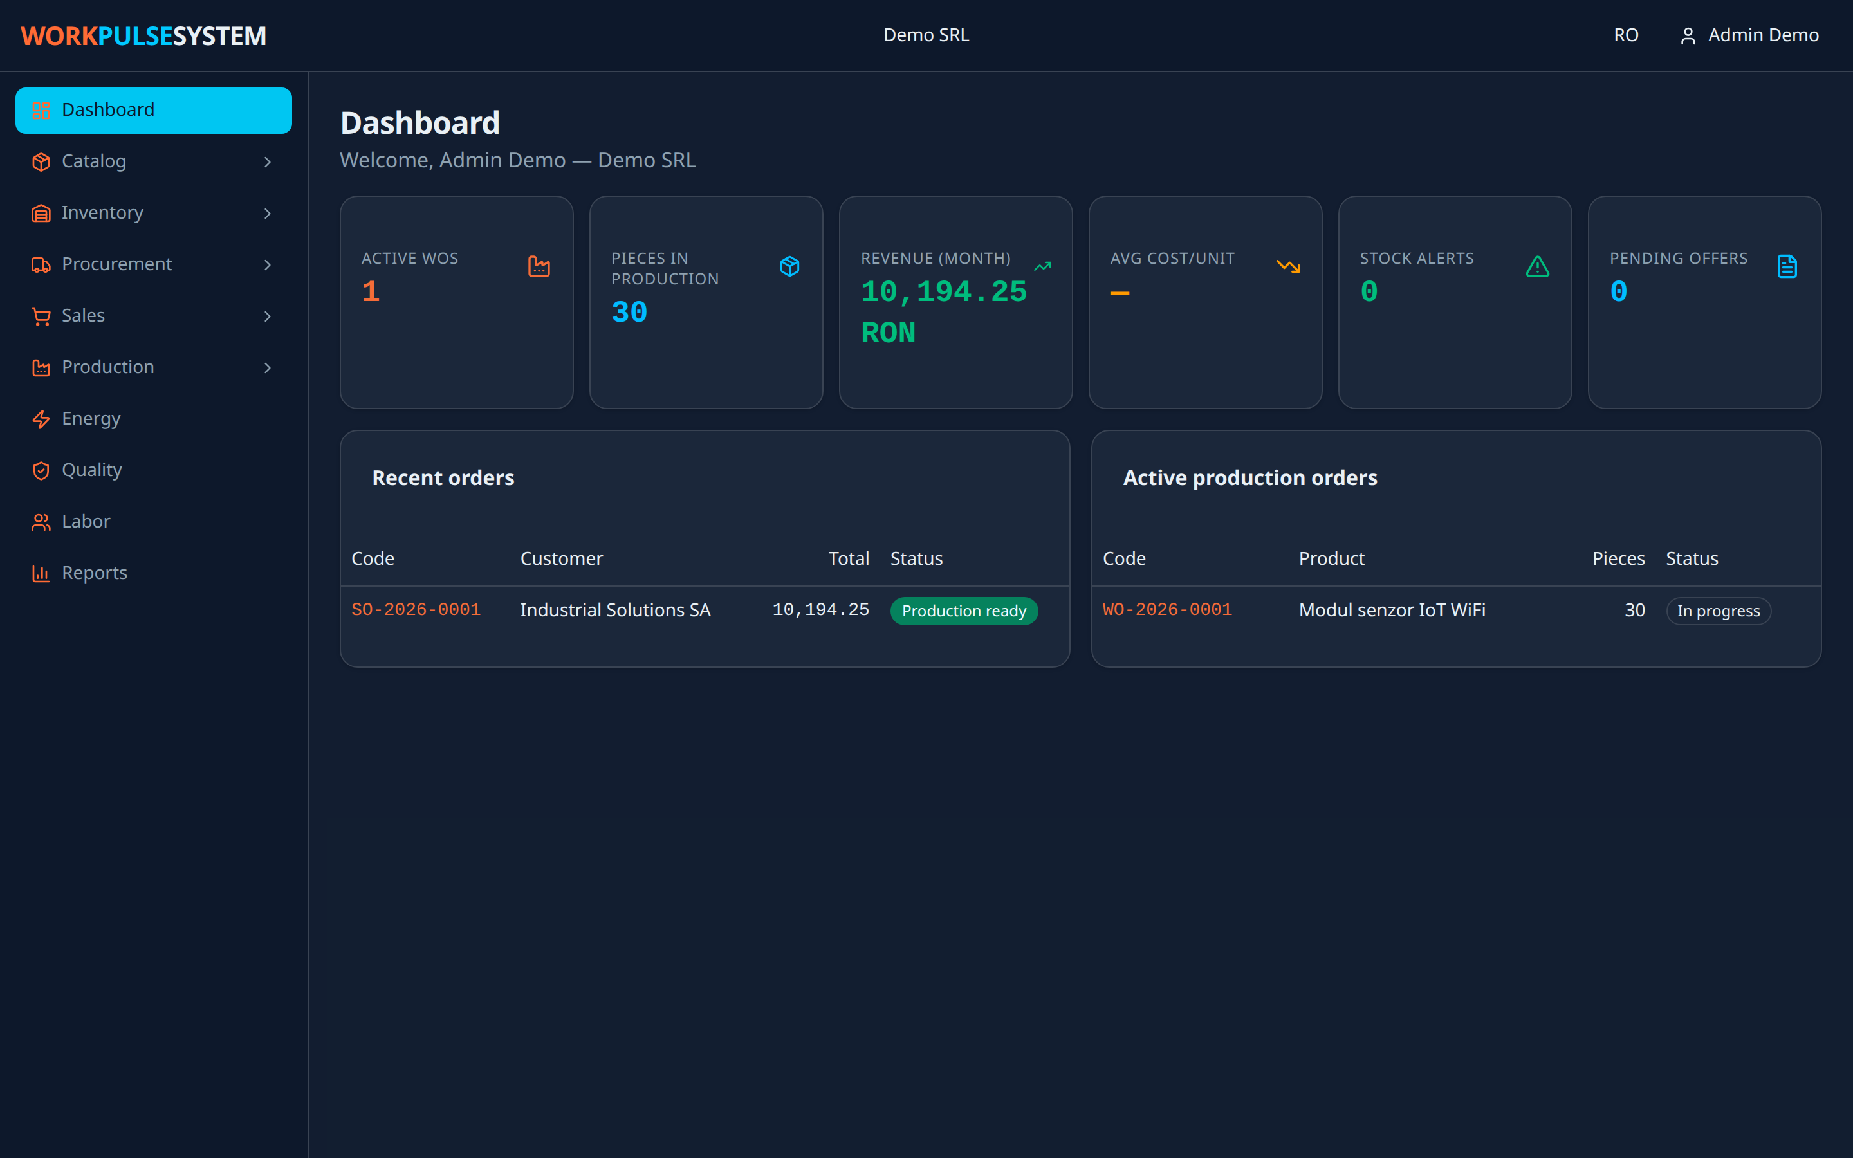Screen dimensions: 1853x1158
Task: Click the Product column header
Action: coord(1332,559)
